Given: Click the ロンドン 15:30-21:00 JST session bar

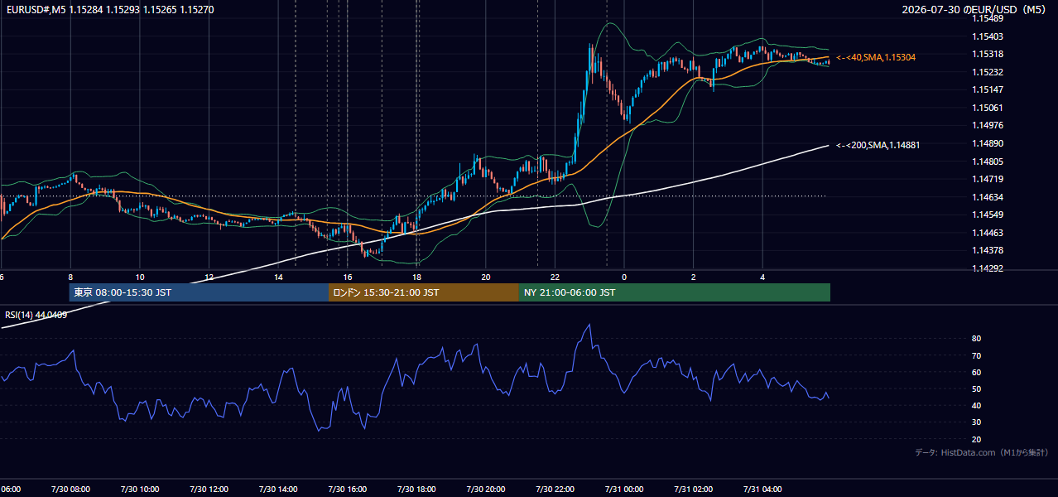Looking at the screenshot, I should (x=424, y=292).
